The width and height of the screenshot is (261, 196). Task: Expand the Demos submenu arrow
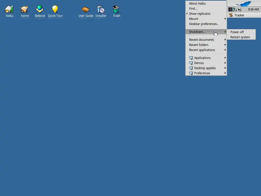tap(225, 63)
